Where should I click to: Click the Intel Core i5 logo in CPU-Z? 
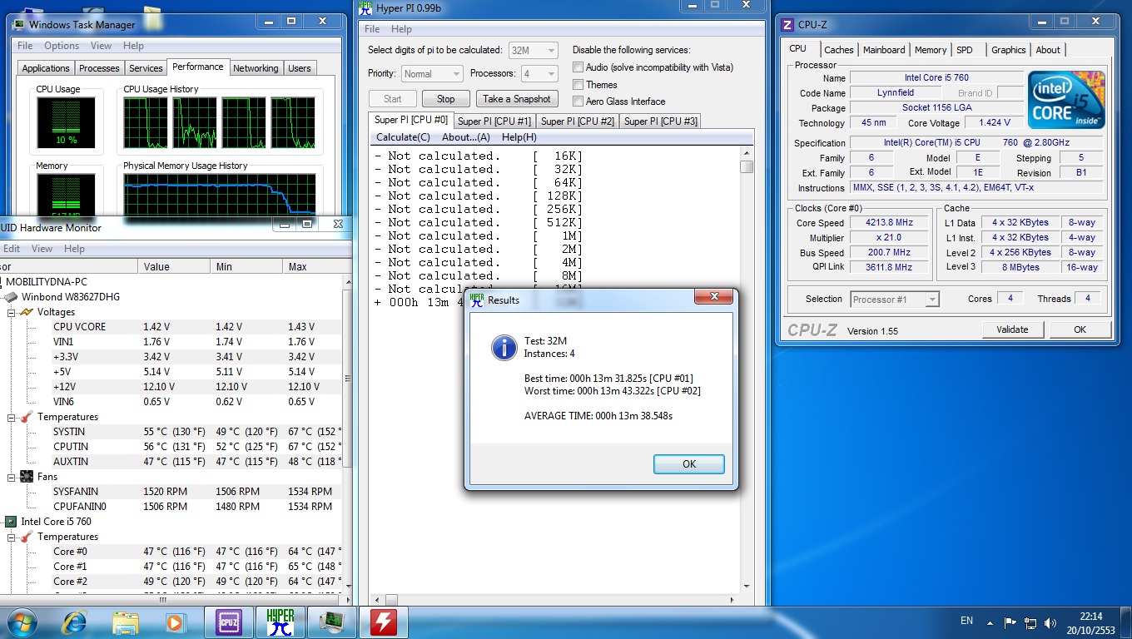coord(1066,99)
